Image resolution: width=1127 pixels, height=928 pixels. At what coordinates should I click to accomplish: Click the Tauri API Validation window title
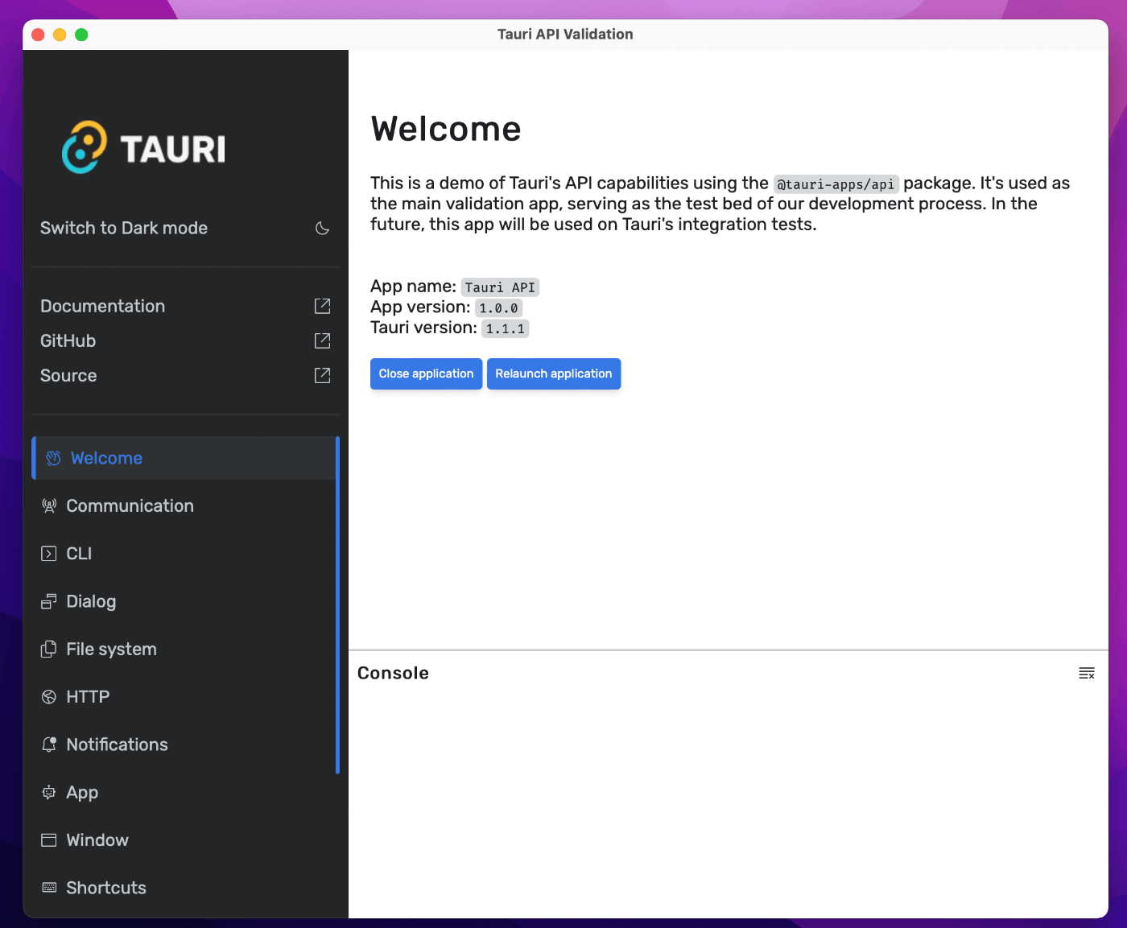click(565, 34)
